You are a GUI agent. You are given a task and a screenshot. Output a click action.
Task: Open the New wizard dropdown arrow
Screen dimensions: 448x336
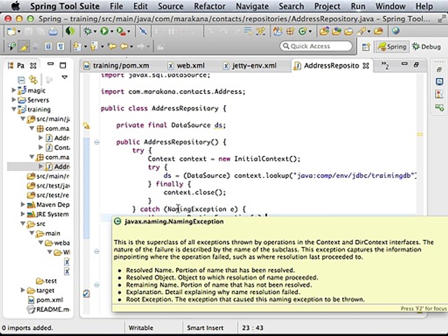coord(19,31)
